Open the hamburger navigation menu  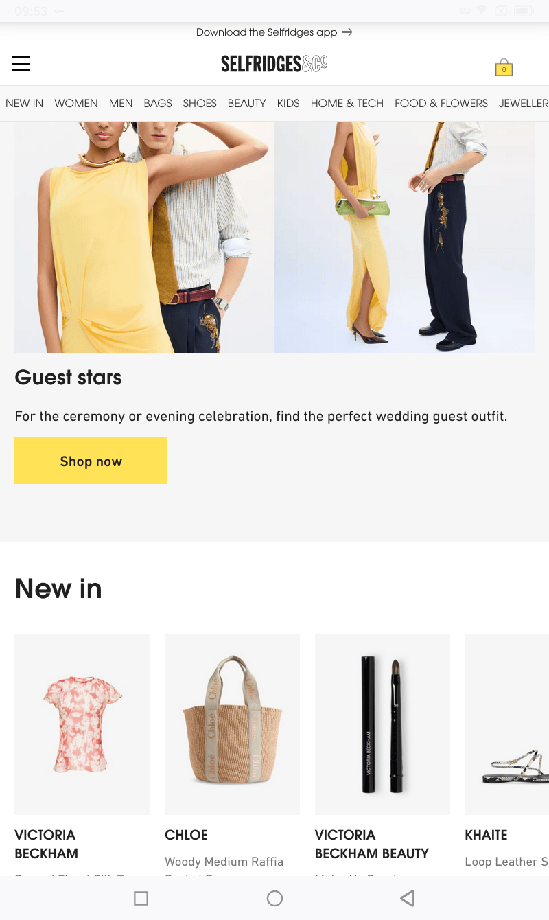(21, 64)
